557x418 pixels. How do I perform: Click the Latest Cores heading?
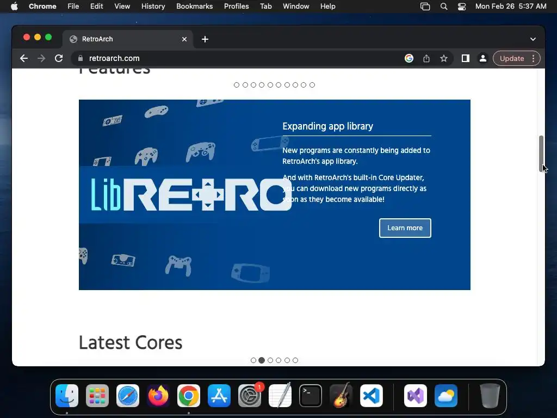click(x=131, y=343)
